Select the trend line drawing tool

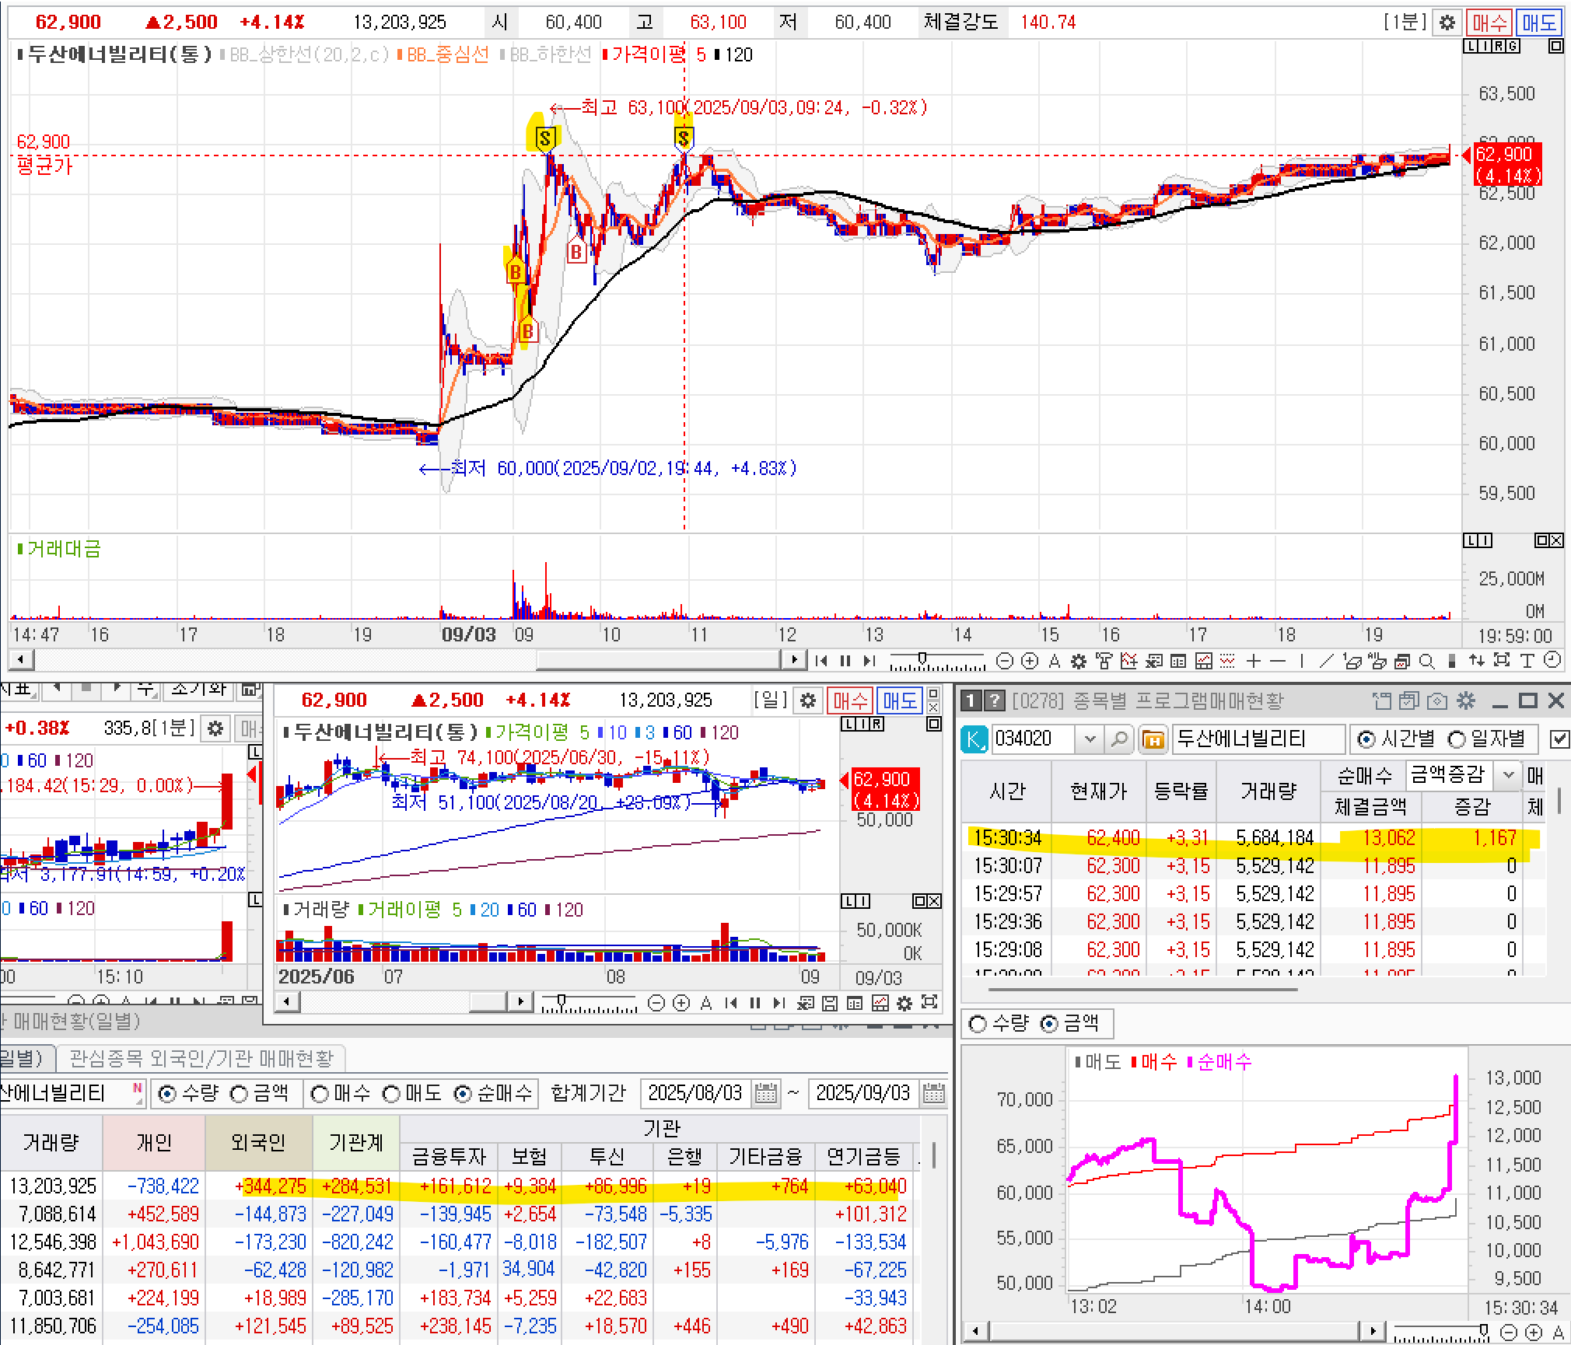(x=1327, y=661)
